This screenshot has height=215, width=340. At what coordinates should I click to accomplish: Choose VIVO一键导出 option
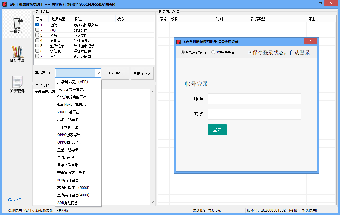tap(78, 112)
